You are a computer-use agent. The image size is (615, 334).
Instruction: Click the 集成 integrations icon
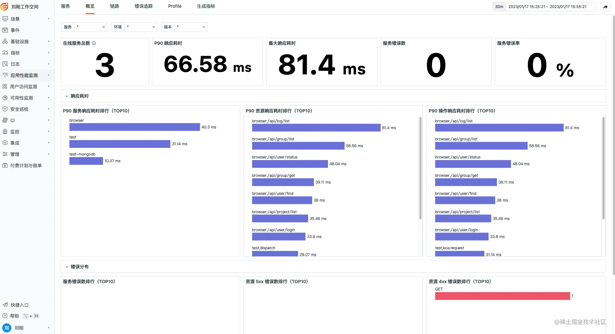(5, 143)
